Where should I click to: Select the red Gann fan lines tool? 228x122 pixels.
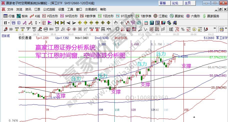123,29
